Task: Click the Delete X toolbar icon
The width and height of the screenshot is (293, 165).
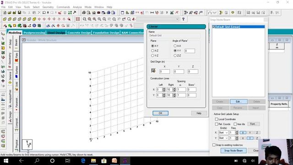Action: tap(39, 13)
